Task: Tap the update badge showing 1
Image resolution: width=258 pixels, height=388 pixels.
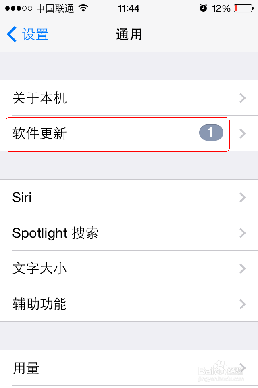Action: [211, 133]
